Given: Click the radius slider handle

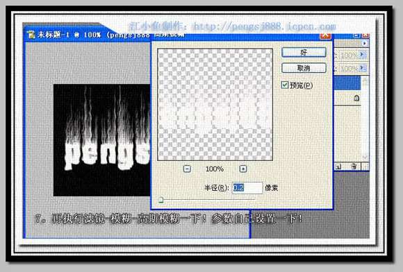Looking at the screenshot, I should [161, 200].
